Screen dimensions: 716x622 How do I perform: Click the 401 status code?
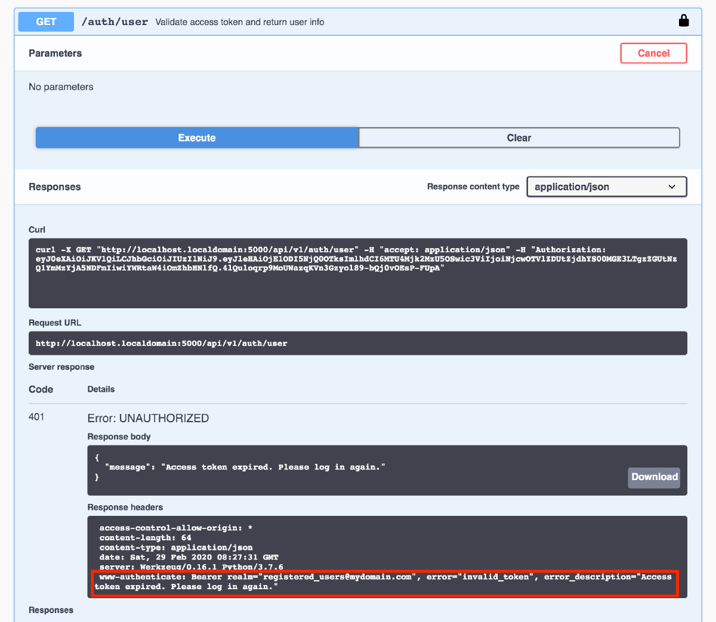pyautogui.click(x=36, y=417)
